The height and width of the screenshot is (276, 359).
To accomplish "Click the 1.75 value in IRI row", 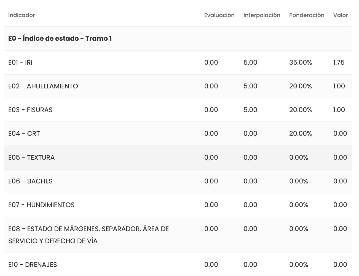I will coord(339,63).
